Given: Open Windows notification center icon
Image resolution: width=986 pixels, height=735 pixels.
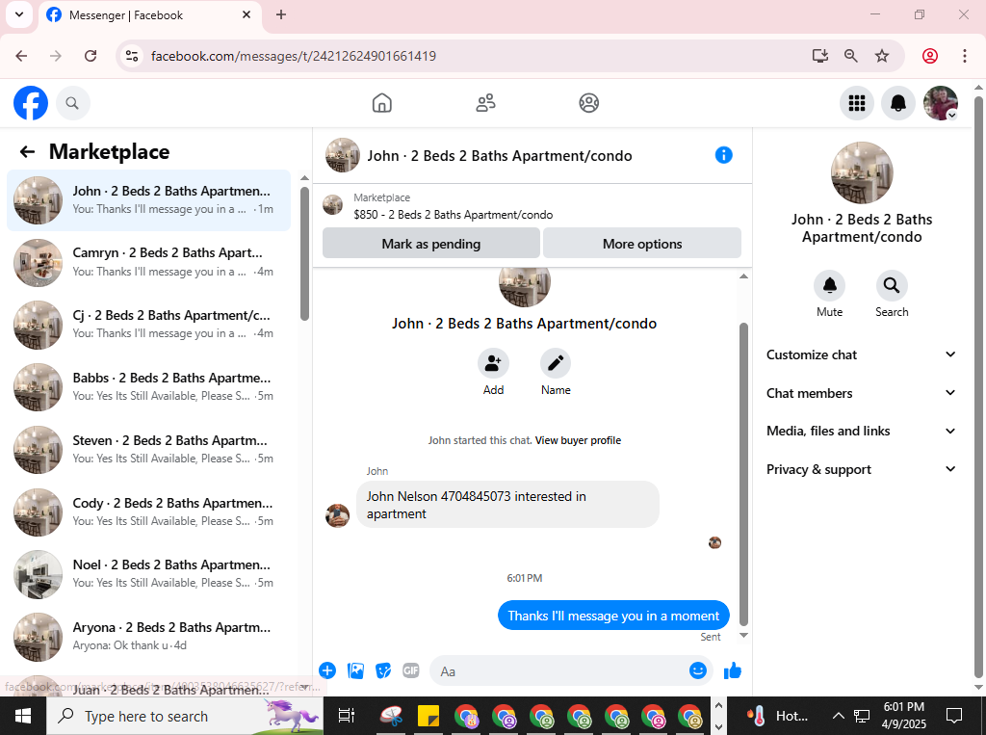Looking at the screenshot, I should pyautogui.click(x=954, y=716).
